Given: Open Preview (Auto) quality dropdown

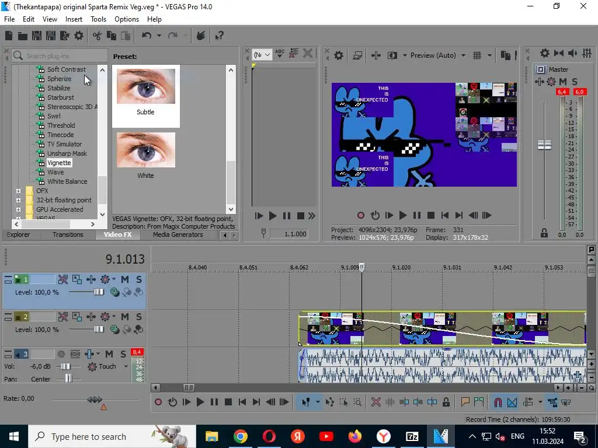Looking at the screenshot, I should [463, 55].
